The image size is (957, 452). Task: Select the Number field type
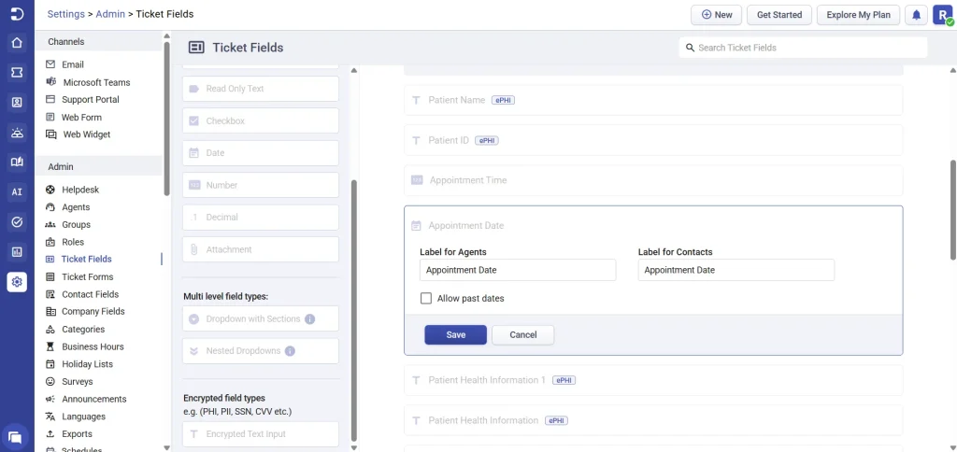tap(261, 185)
